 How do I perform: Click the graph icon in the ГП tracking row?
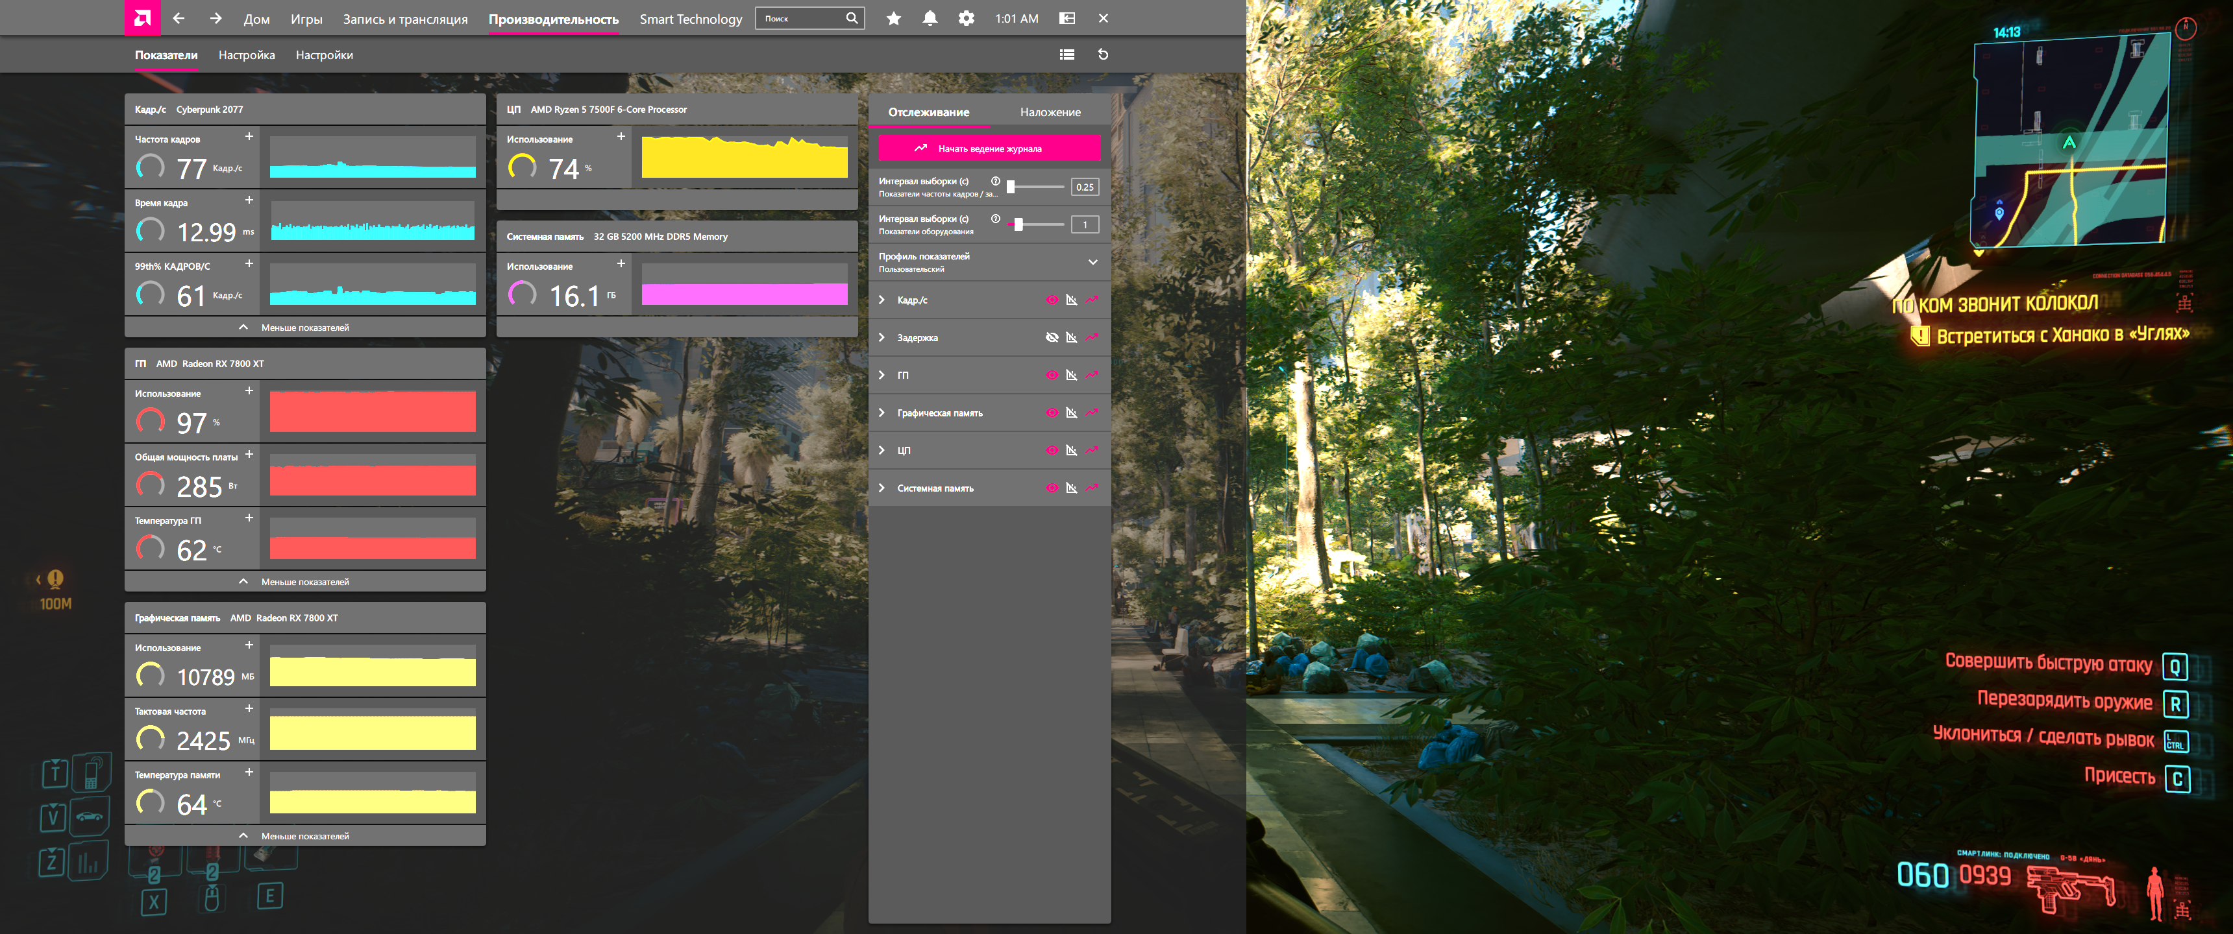tap(1072, 375)
